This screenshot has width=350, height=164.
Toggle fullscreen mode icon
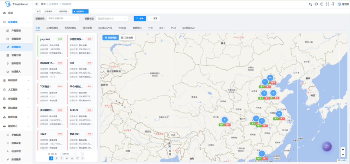click(x=327, y=4)
